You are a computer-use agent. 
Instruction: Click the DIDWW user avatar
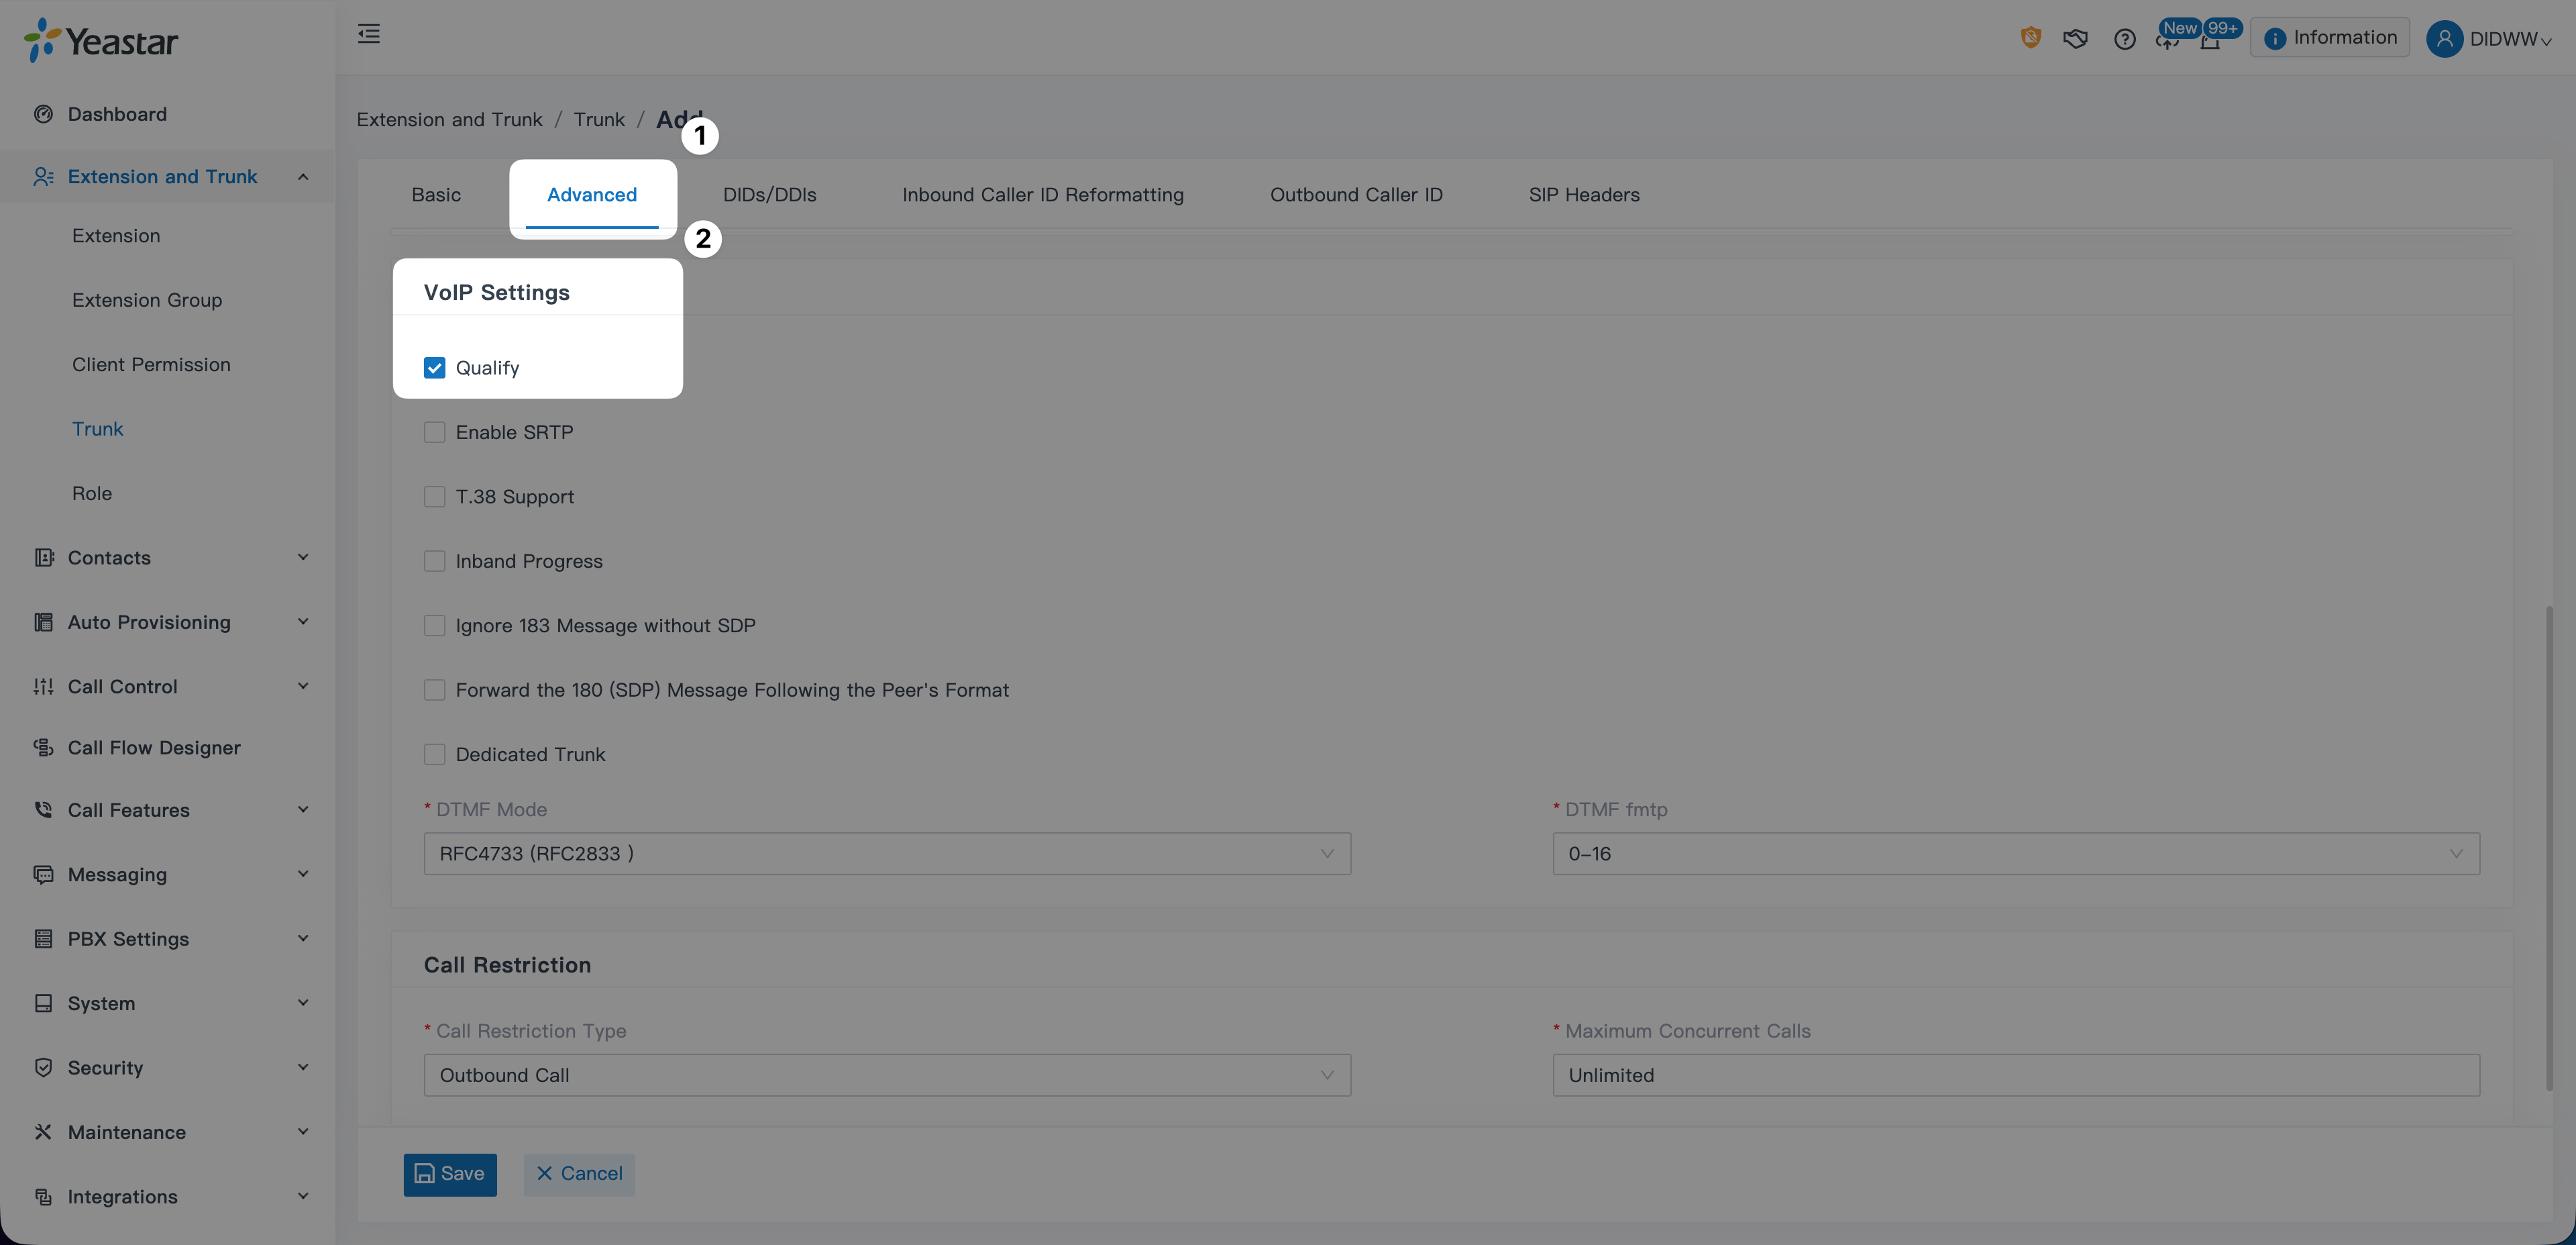[x=2444, y=39]
